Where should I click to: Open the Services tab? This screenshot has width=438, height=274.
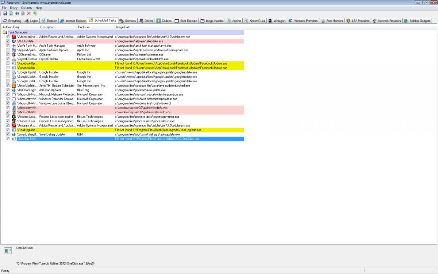128,21
